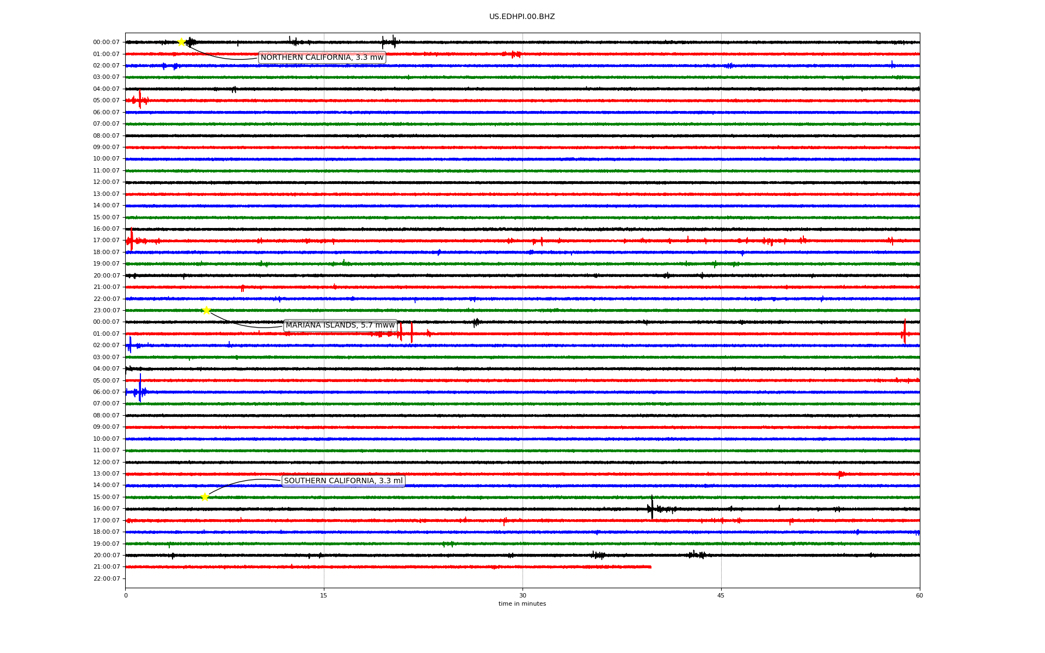This screenshot has width=1045, height=653.
Task: Click the 12:00:07 time label in upper half
Action: pyautogui.click(x=106, y=182)
